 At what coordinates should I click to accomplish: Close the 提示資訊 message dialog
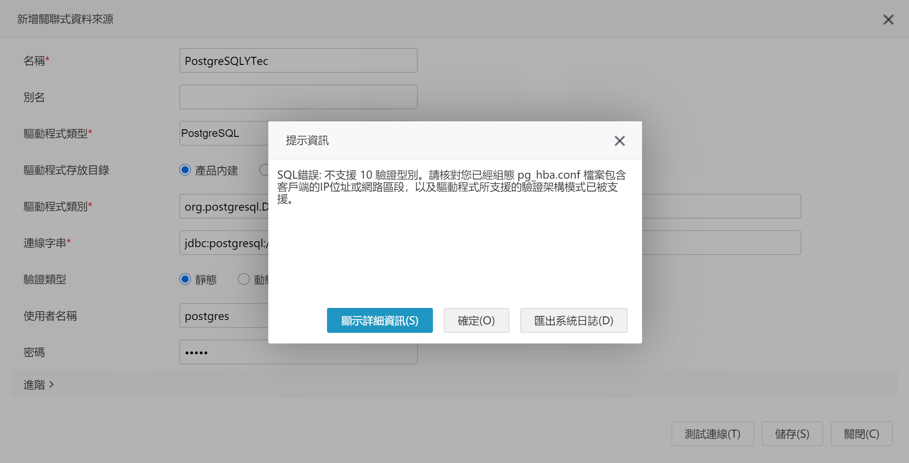[619, 141]
